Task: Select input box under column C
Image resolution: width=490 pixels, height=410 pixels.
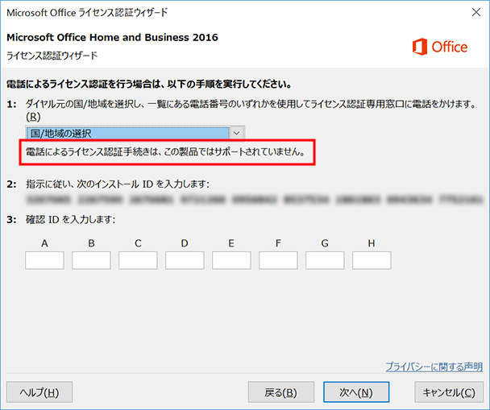Action: tap(138, 260)
